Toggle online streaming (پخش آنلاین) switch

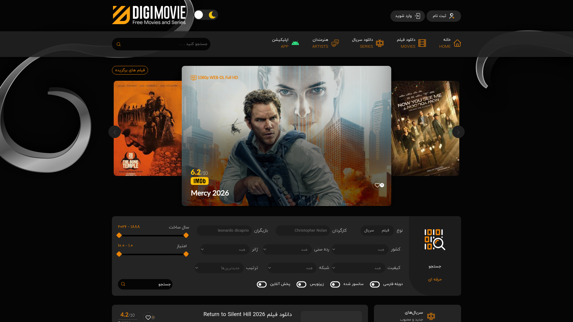[262, 284]
